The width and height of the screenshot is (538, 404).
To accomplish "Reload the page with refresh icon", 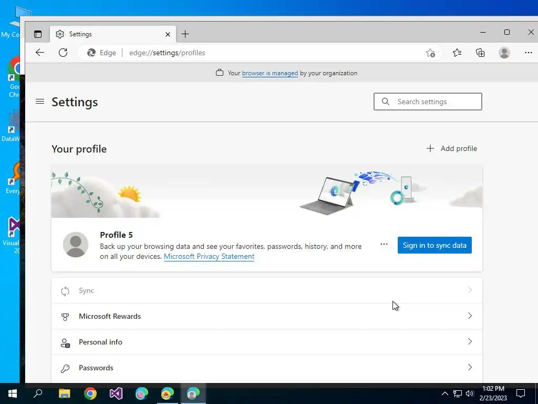I will (63, 53).
